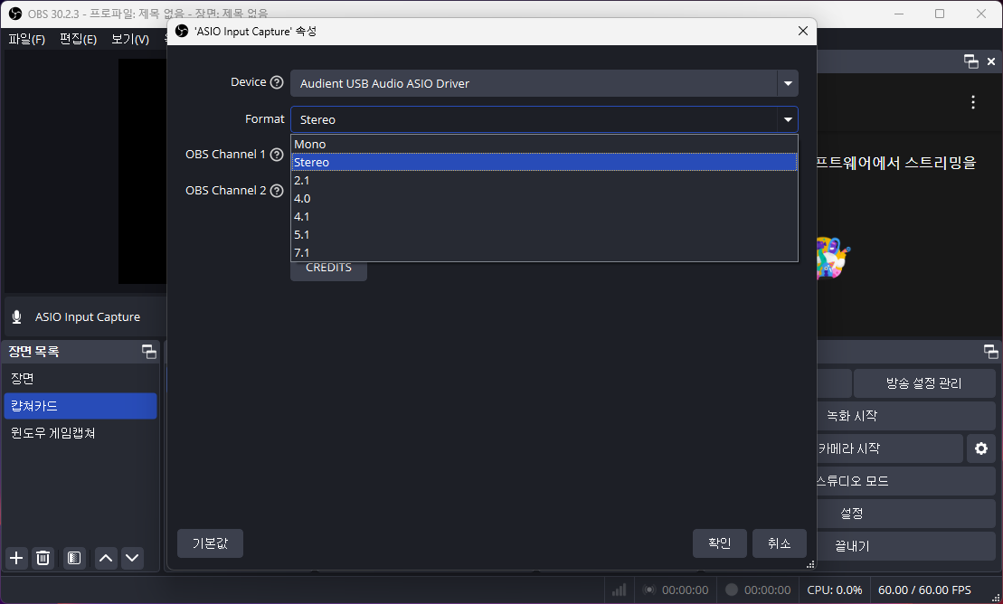Choose 5.1 format option

pos(544,234)
